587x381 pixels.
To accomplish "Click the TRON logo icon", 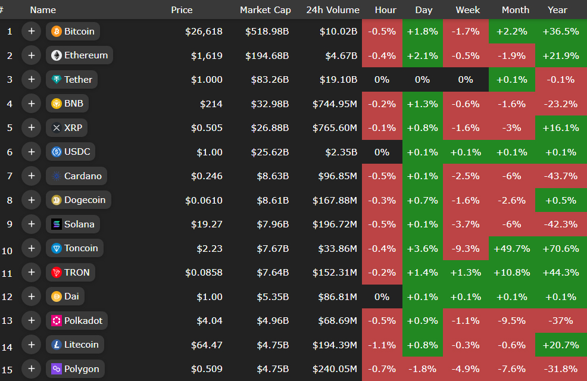I will 57,273.
